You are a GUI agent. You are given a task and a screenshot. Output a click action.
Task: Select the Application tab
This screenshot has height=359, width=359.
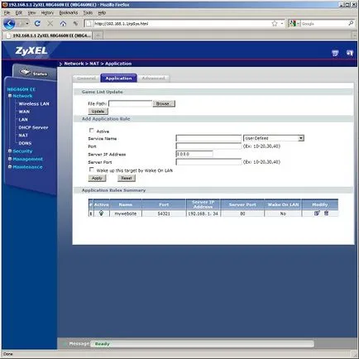[x=118, y=79]
